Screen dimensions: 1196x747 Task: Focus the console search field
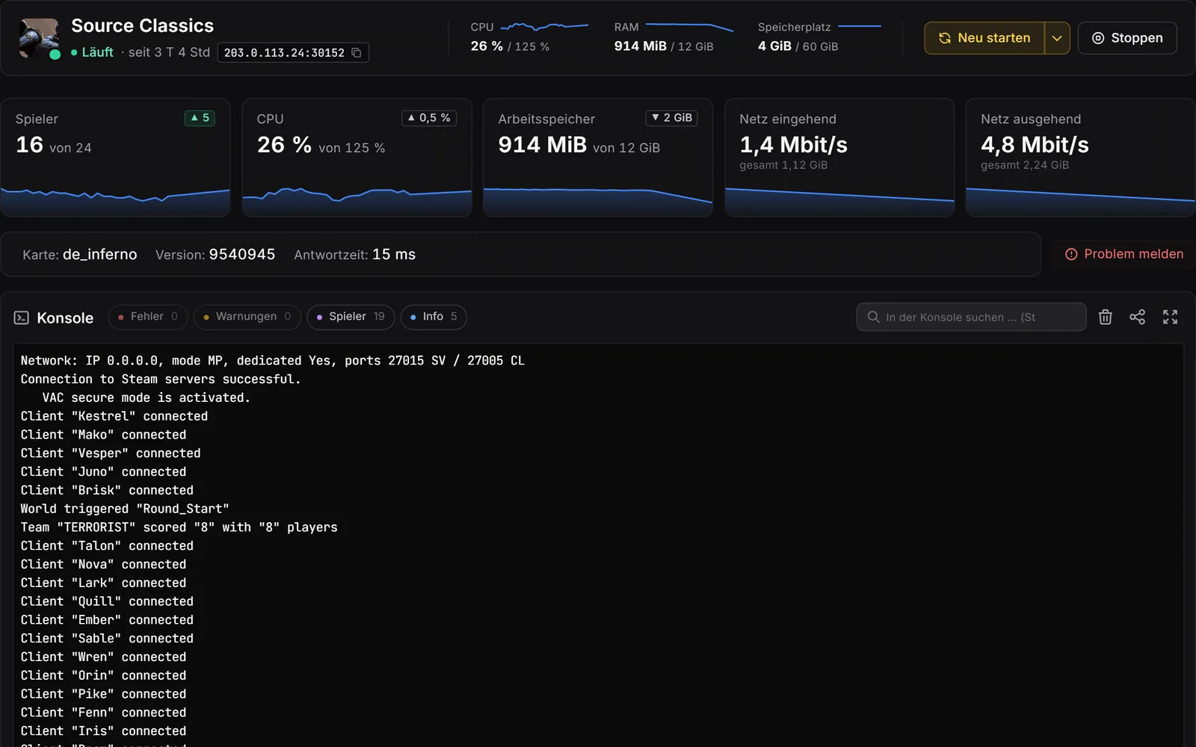(x=971, y=317)
